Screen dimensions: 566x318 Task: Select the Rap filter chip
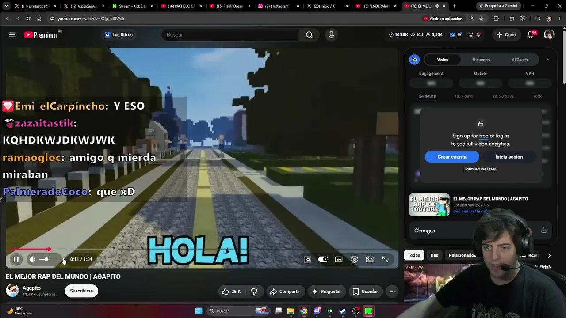point(435,255)
